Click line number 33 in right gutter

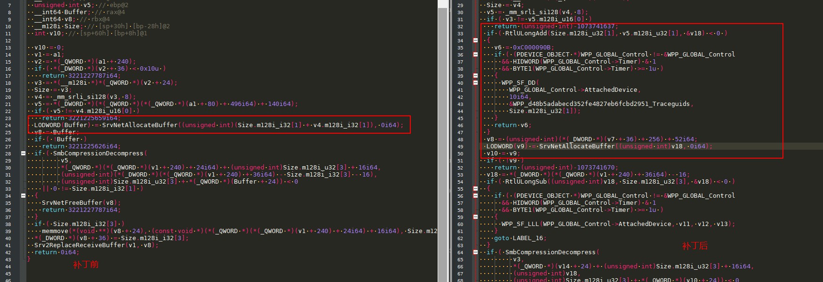[x=460, y=33]
